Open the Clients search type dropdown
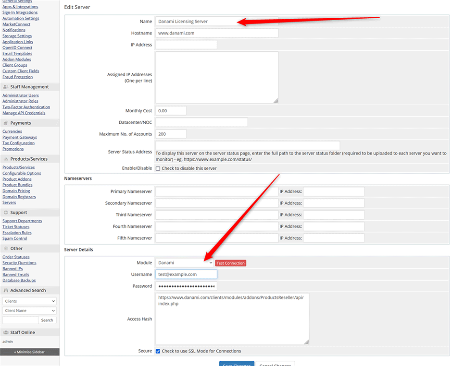This screenshot has width=452, height=366. tap(29, 301)
